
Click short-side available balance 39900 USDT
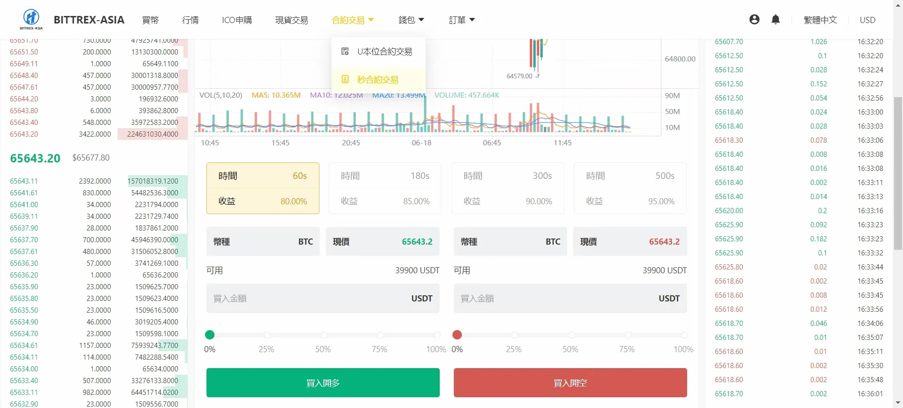tap(665, 270)
